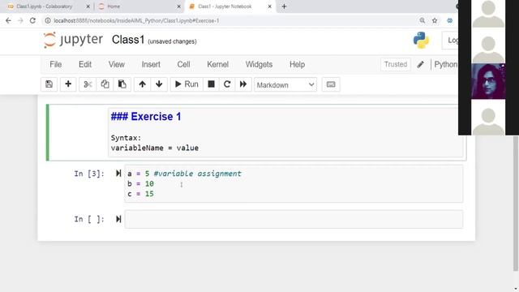Insert a cell below with the plus icon
The height and width of the screenshot is (292, 519).
click(x=68, y=84)
